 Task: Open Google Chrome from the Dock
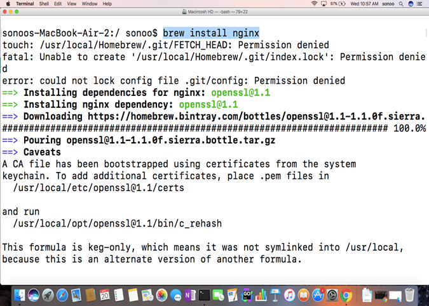coord(346,295)
